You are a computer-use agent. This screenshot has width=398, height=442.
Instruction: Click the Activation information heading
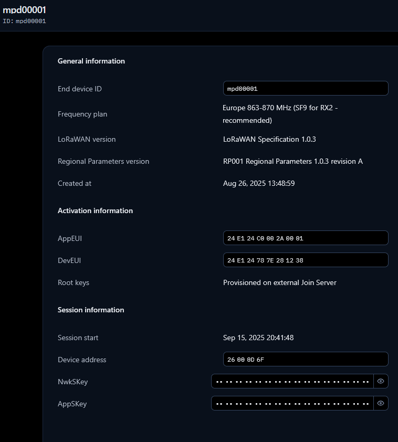click(x=95, y=211)
